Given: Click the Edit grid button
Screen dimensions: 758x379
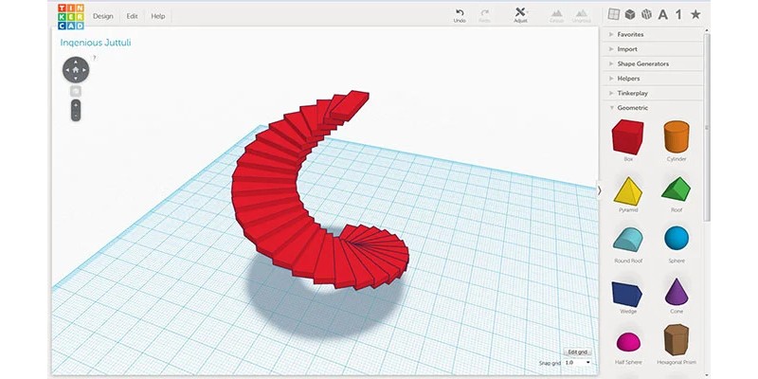Looking at the screenshot, I should click(578, 352).
